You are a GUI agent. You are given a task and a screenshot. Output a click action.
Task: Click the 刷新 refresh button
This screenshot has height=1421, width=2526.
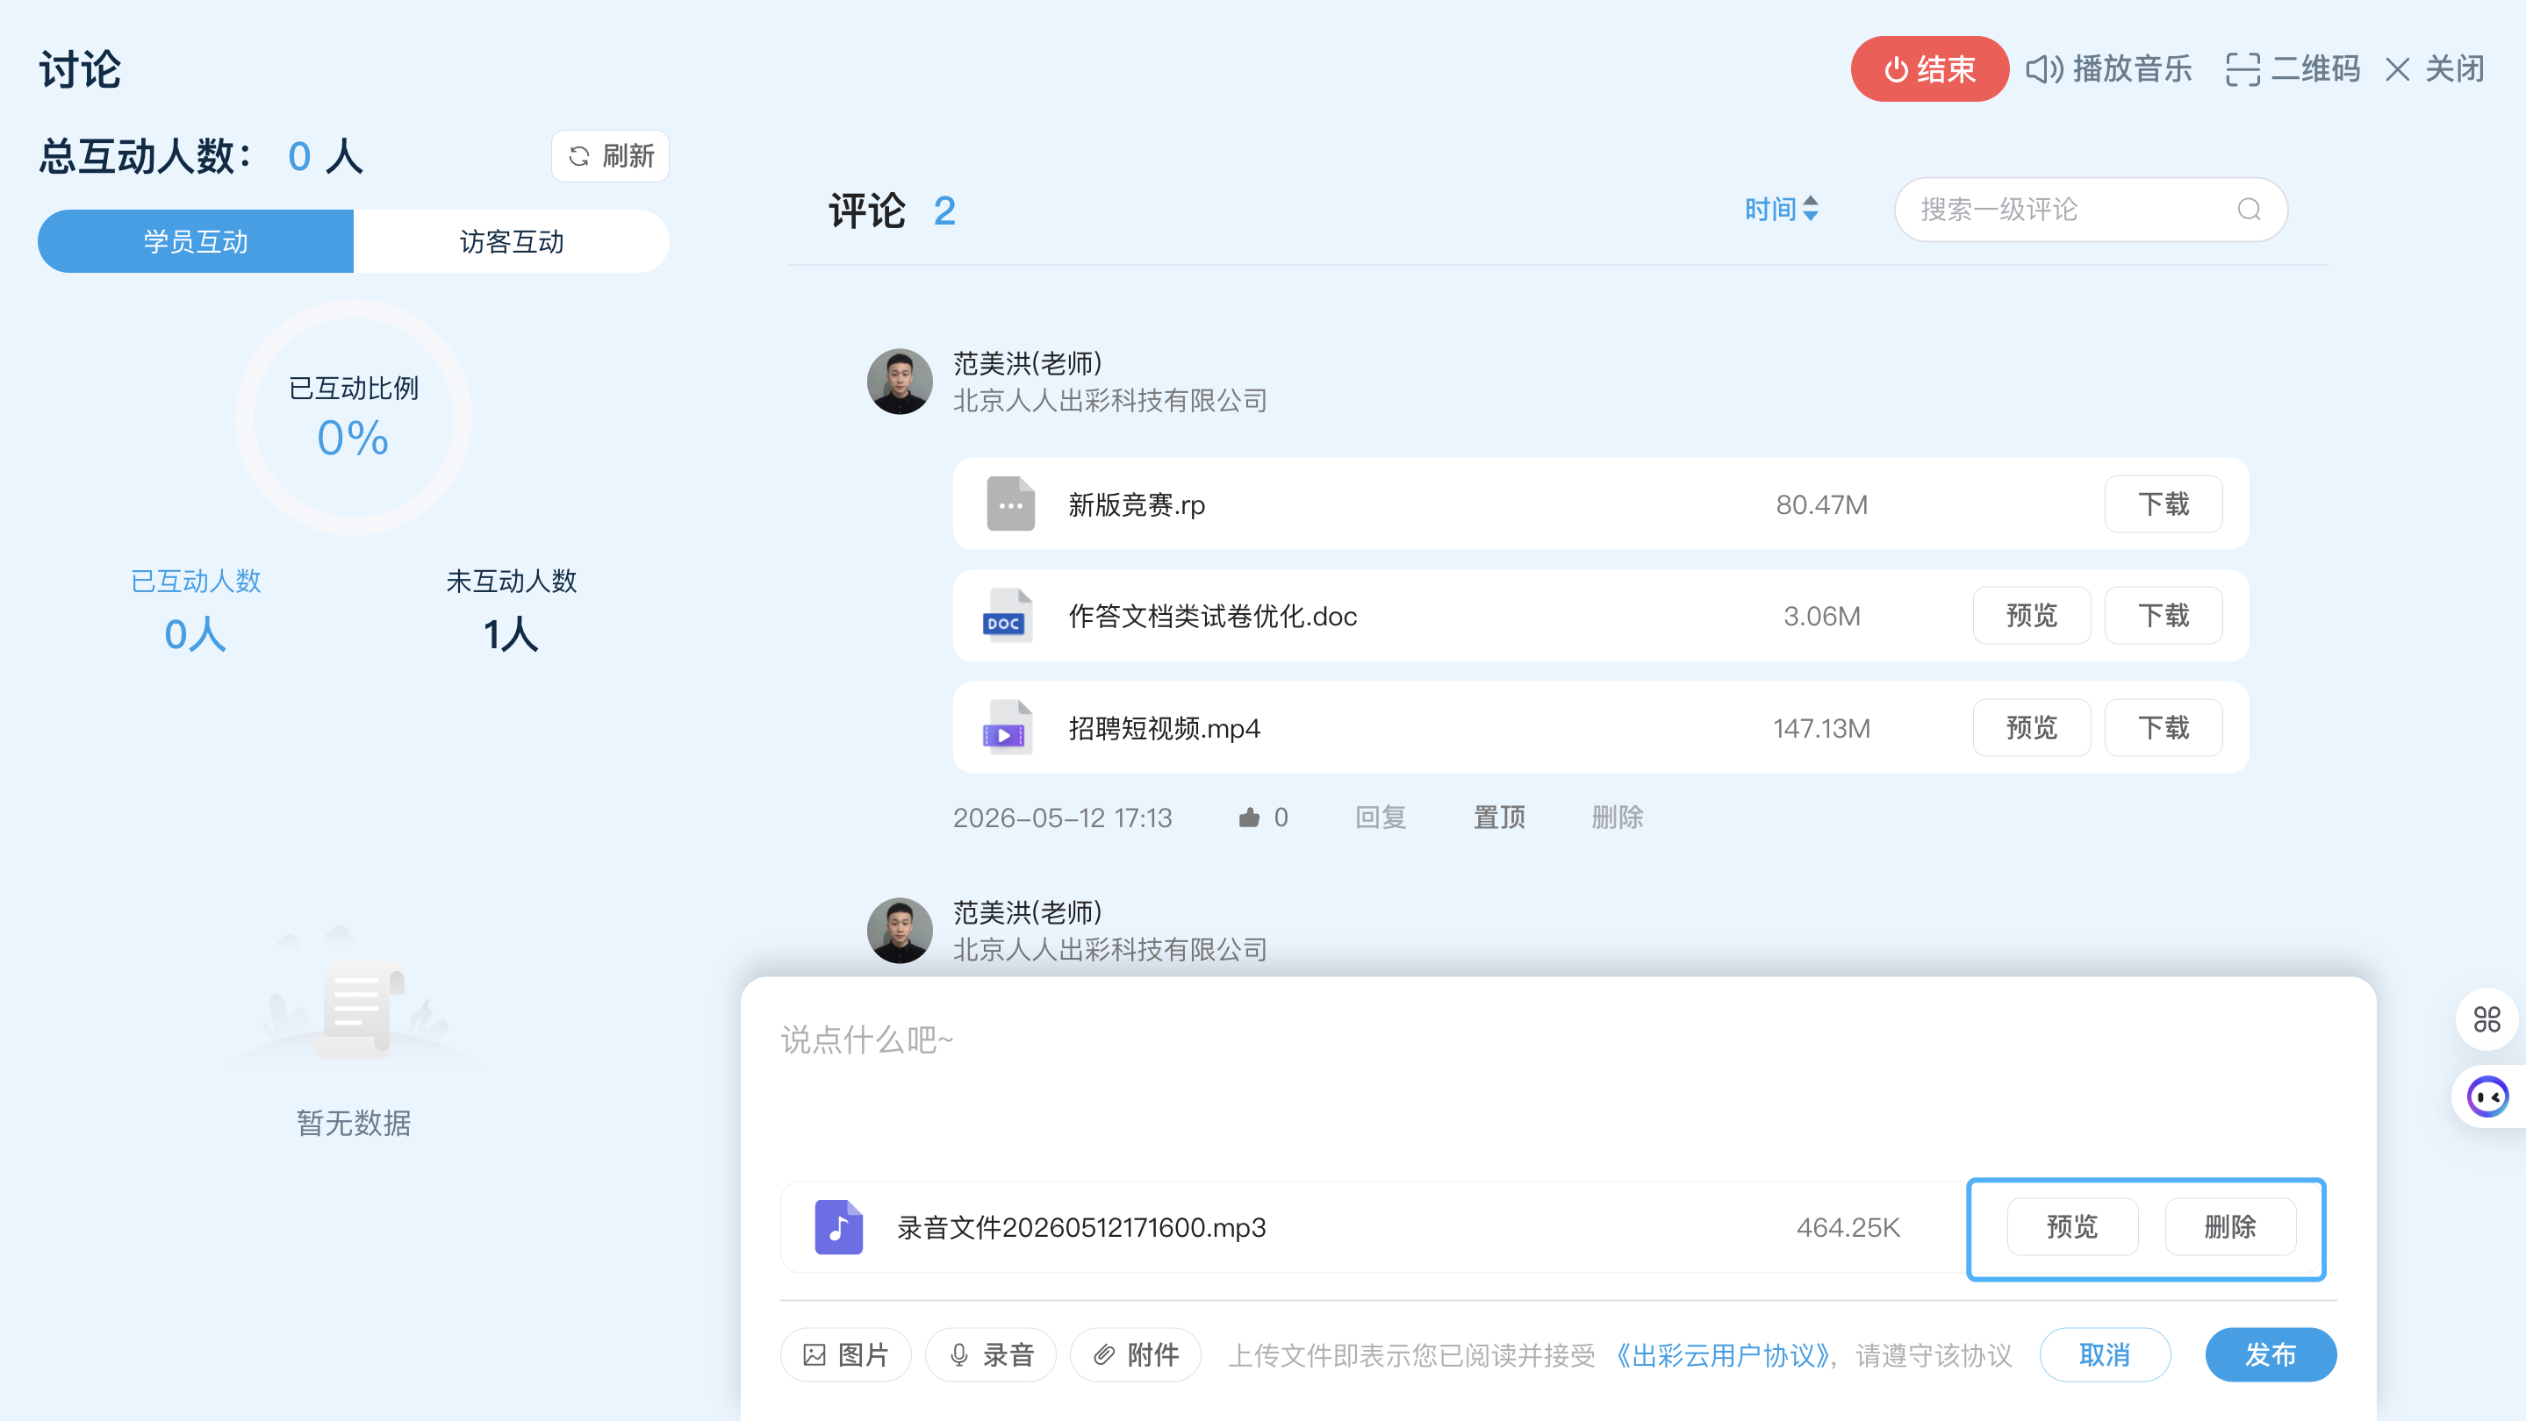tap(610, 156)
